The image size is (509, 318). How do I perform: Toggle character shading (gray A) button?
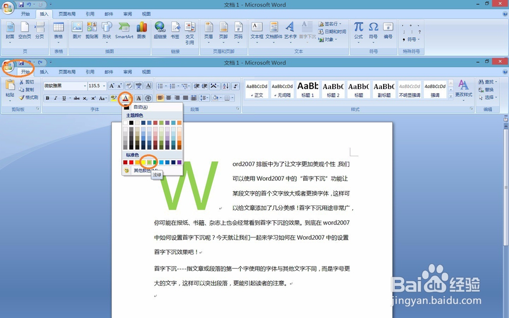click(x=138, y=98)
